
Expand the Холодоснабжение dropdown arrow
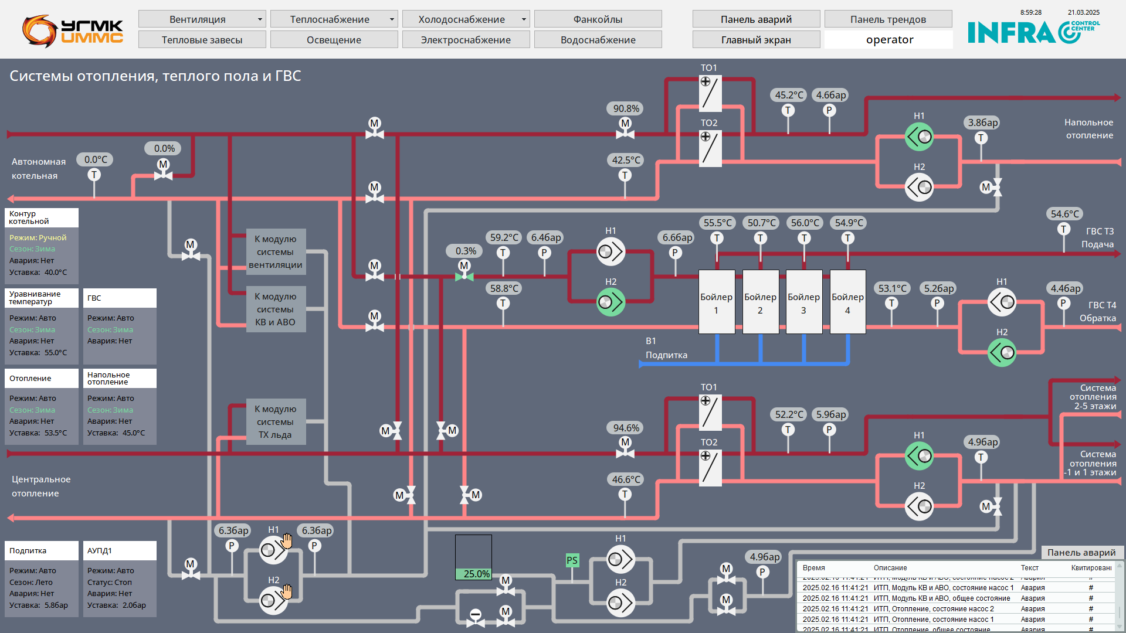tap(524, 19)
